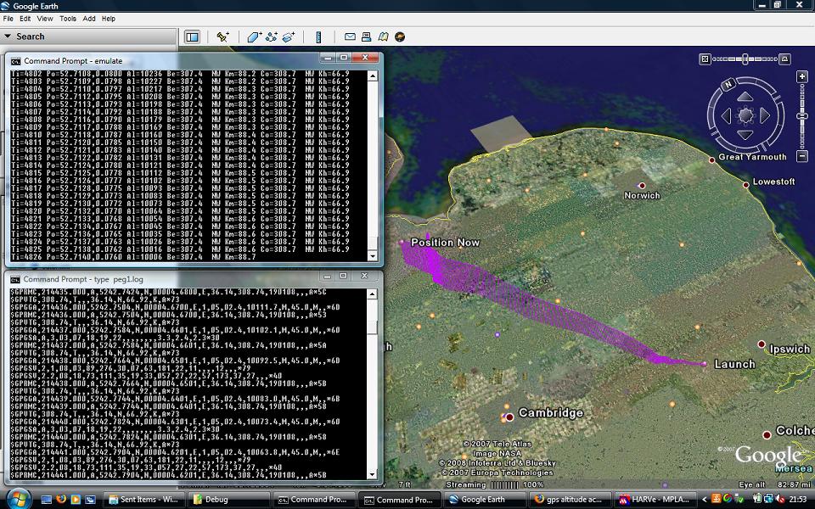Show the view in Google Maps

click(383, 36)
